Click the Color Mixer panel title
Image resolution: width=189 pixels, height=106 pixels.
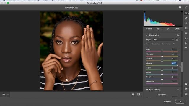154,35
